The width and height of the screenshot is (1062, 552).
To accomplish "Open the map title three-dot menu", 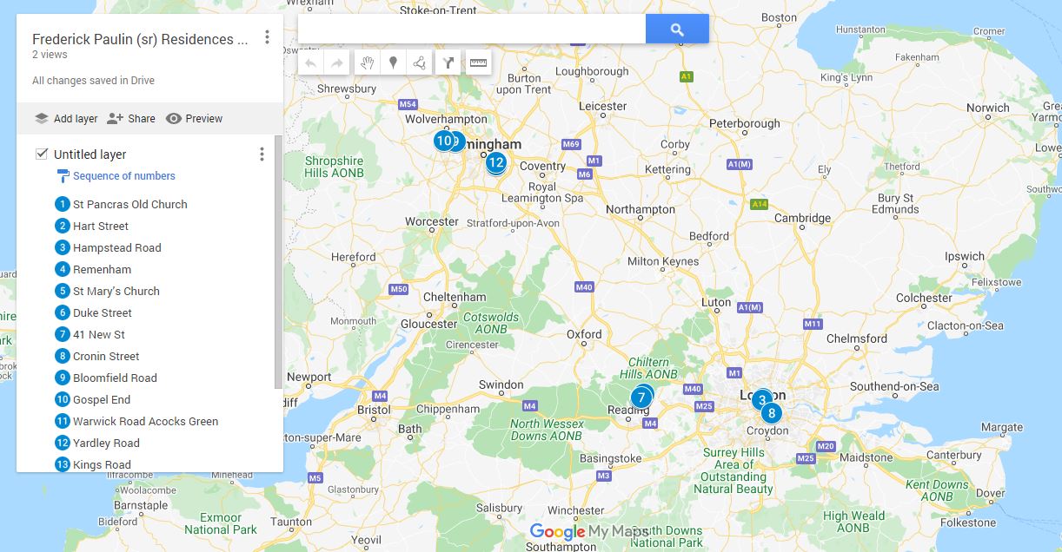I will pos(267,37).
